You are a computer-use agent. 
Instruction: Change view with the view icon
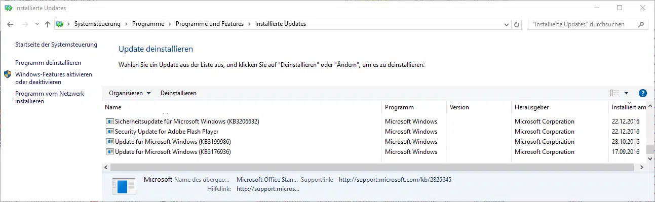click(x=614, y=93)
